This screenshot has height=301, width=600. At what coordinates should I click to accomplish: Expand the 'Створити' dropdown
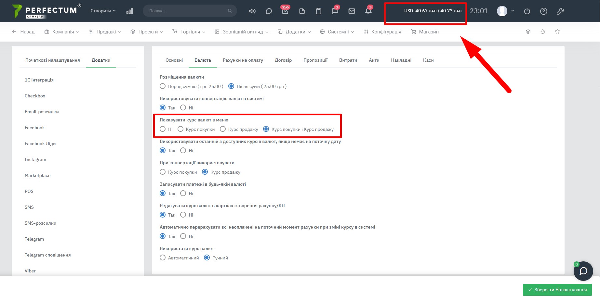pyautogui.click(x=103, y=11)
